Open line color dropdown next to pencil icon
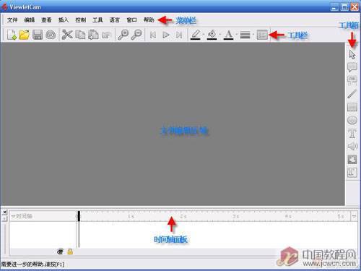 pos(204,35)
